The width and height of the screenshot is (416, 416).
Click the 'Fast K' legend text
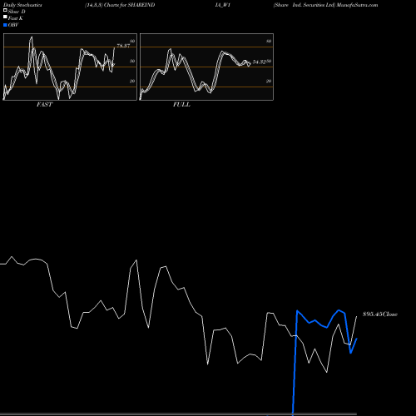16,18
